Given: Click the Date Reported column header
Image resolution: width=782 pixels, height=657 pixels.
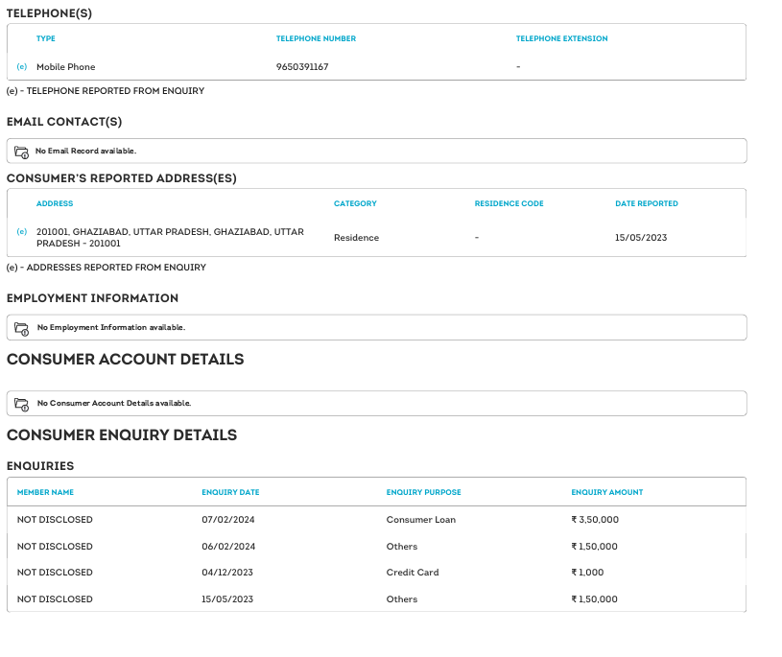Looking at the screenshot, I should coord(646,204).
